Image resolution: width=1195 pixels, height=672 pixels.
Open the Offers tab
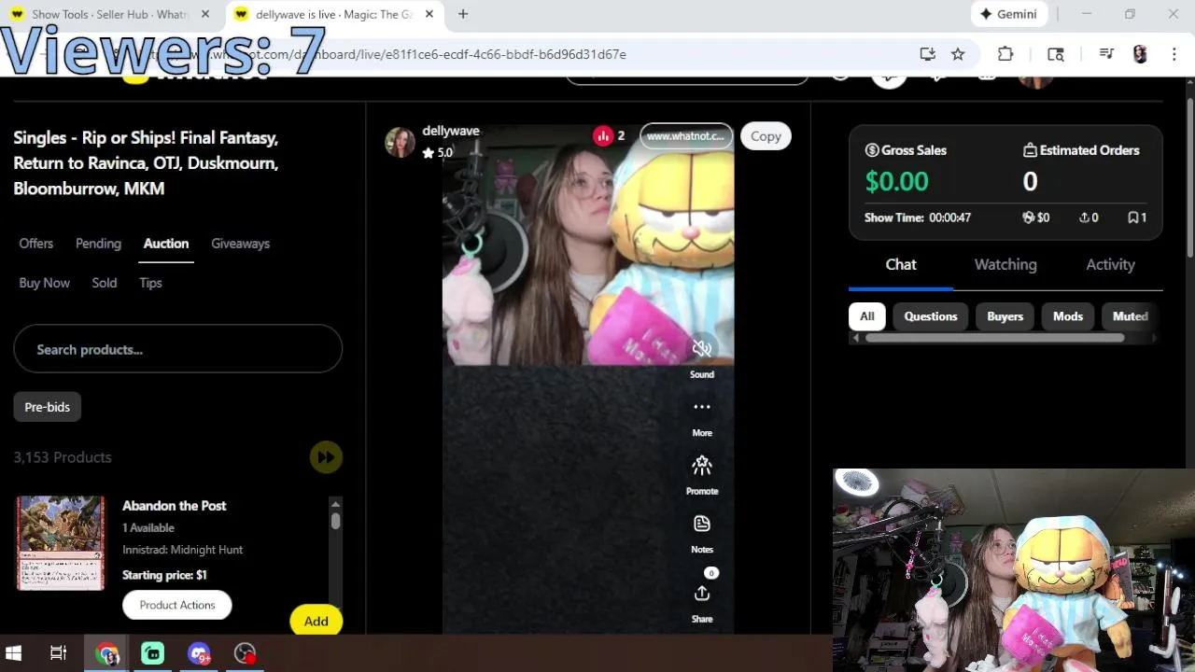[36, 244]
